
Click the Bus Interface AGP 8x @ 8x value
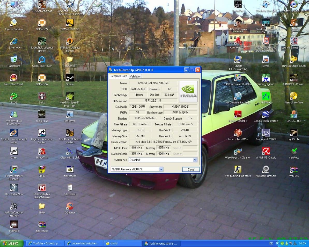(180, 113)
